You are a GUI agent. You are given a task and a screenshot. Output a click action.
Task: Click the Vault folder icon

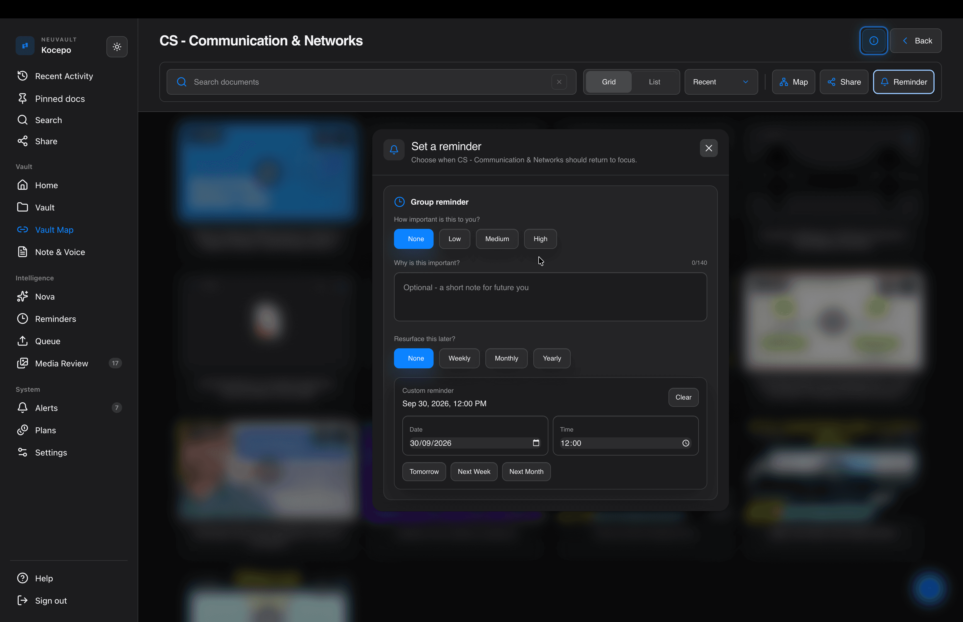coord(23,207)
